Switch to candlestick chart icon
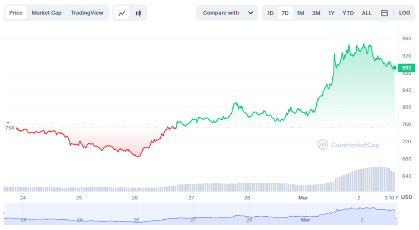 (x=138, y=13)
